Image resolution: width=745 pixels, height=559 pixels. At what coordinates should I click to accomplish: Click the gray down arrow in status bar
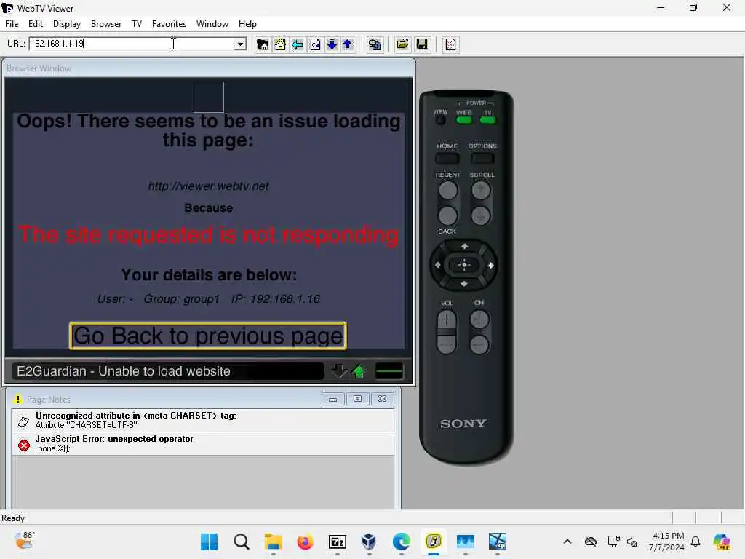click(x=339, y=370)
